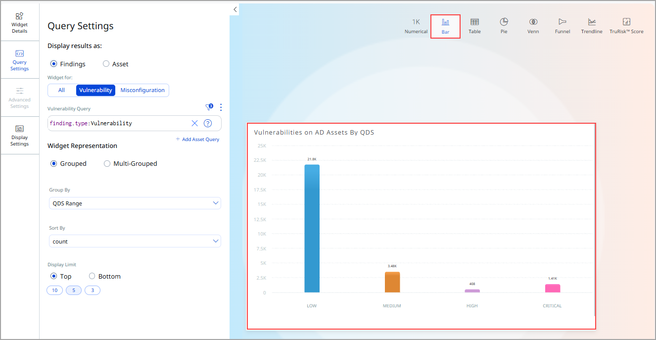The image size is (656, 340).
Task: Open the three-dot query options menu
Action: [x=221, y=107]
